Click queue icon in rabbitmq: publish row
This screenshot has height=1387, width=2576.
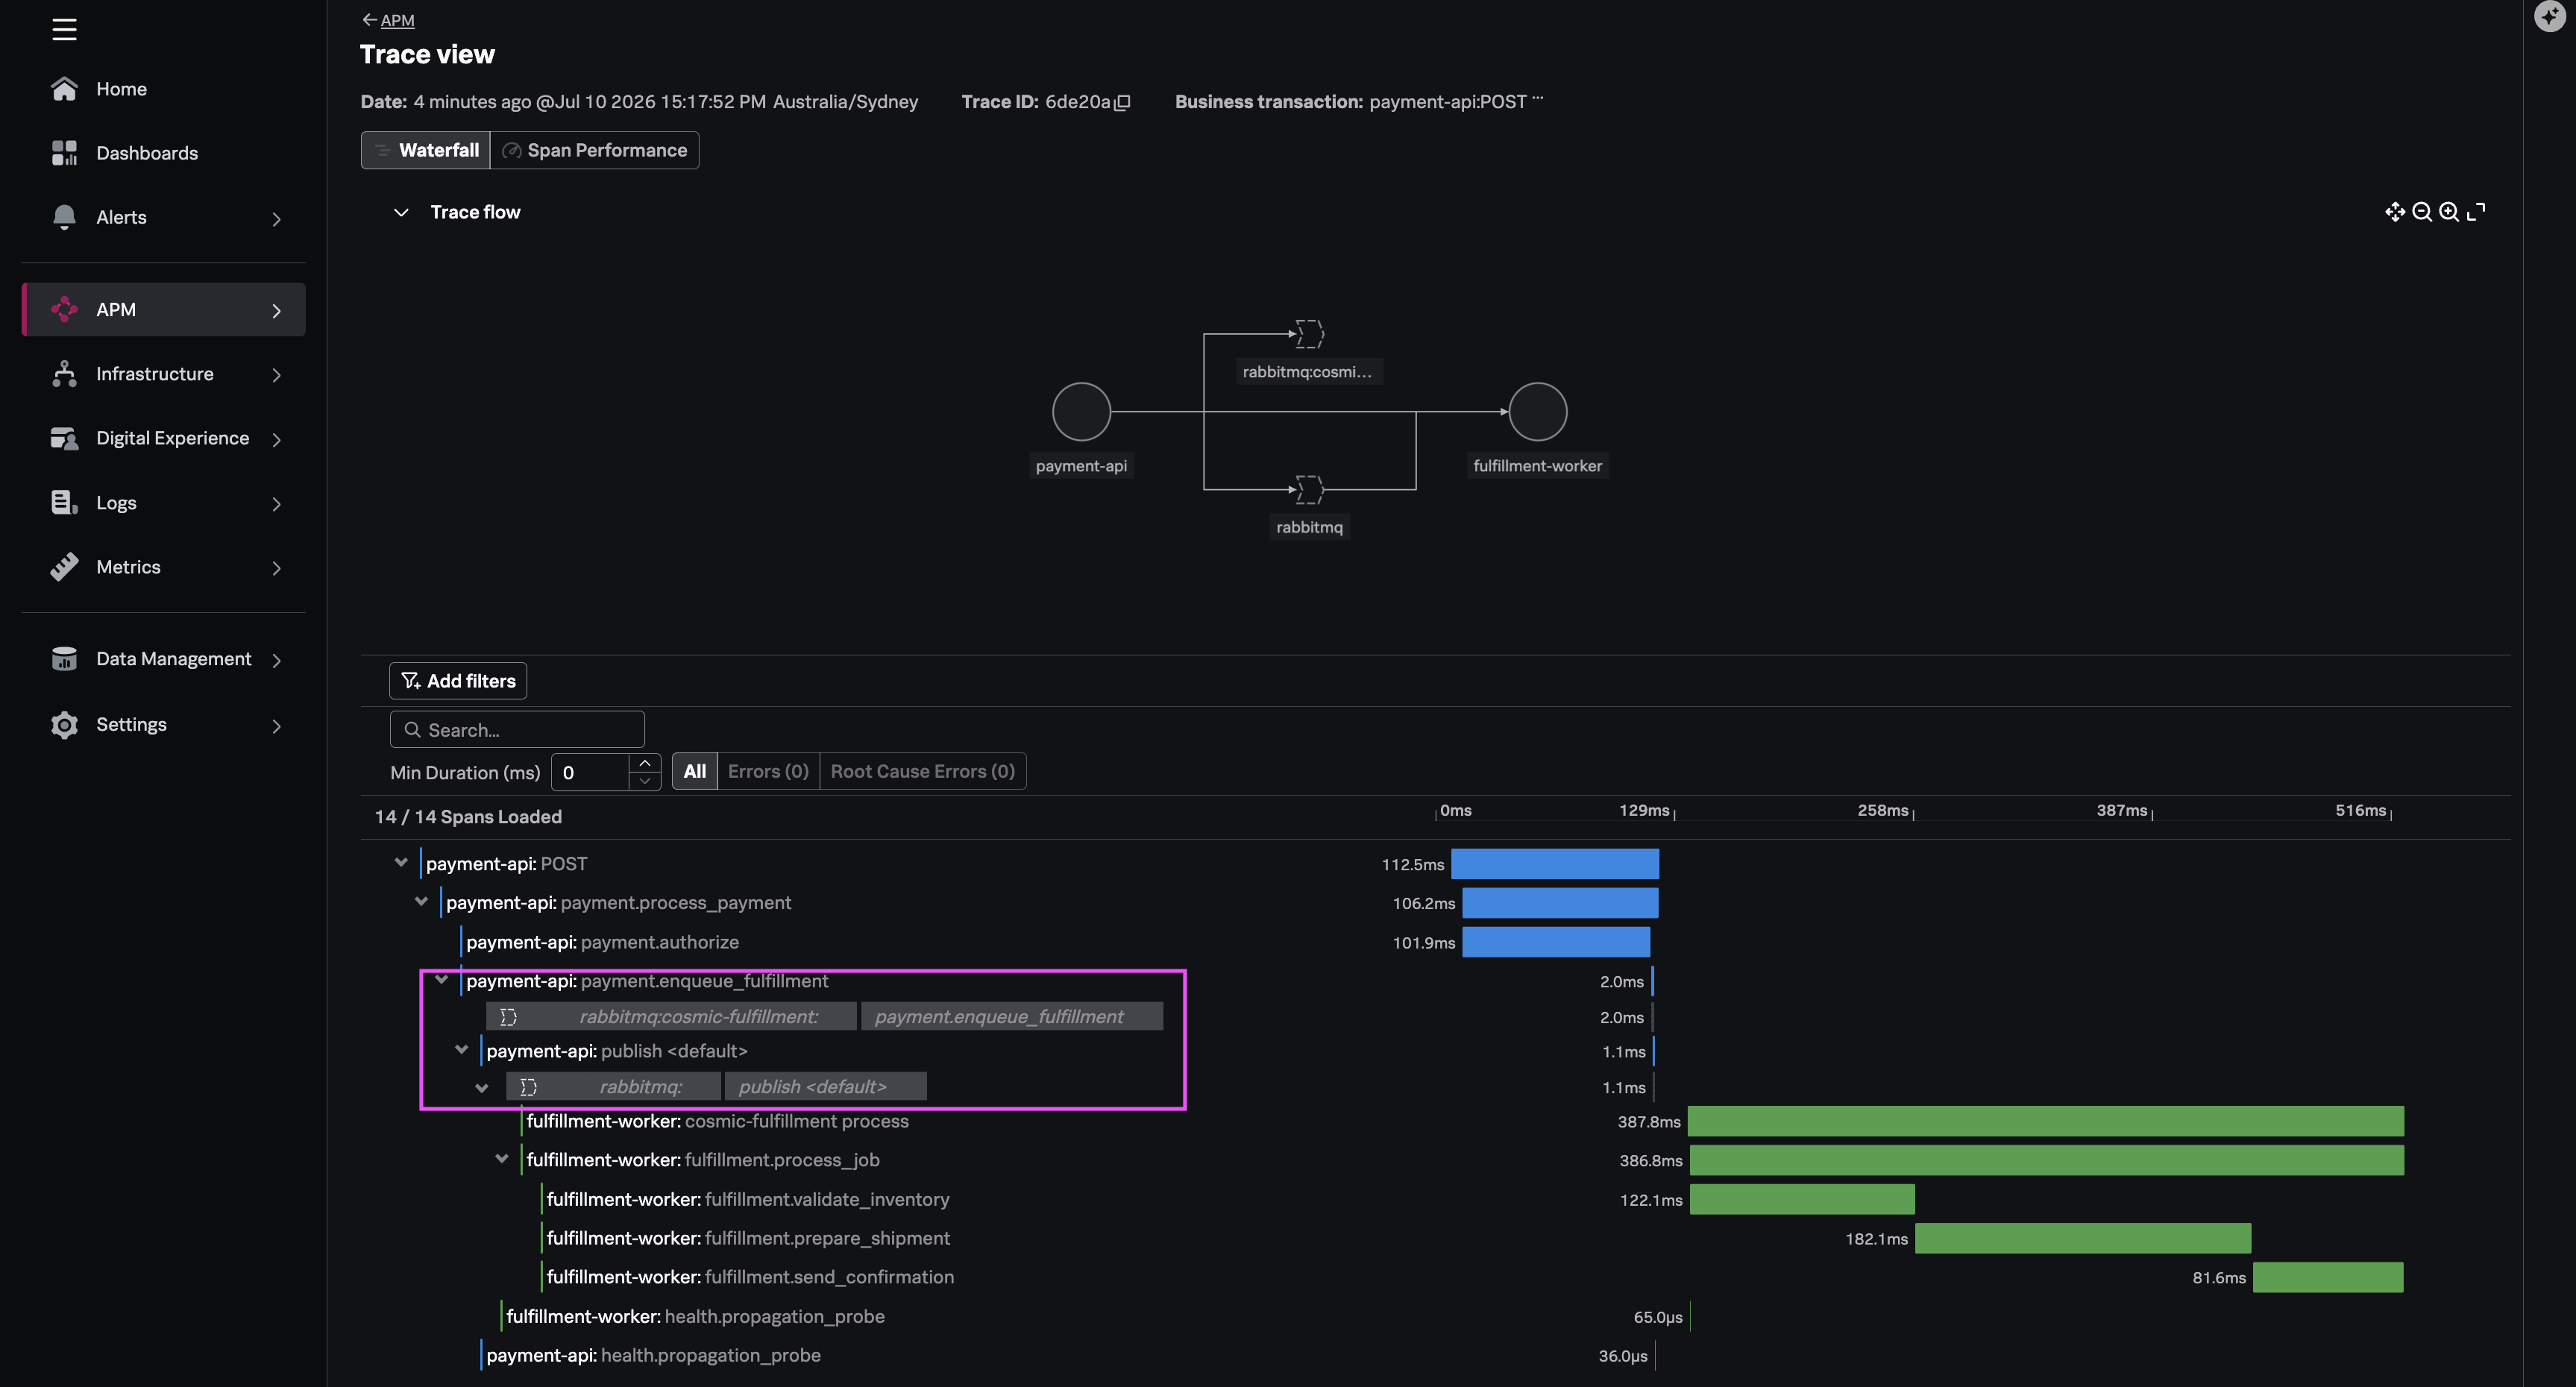tap(528, 1087)
